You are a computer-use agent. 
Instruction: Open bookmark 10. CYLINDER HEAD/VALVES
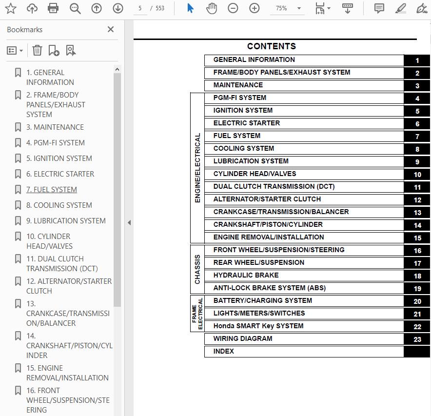49,241
